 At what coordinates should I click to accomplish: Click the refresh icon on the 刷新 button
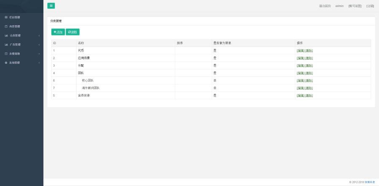(69, 32)
